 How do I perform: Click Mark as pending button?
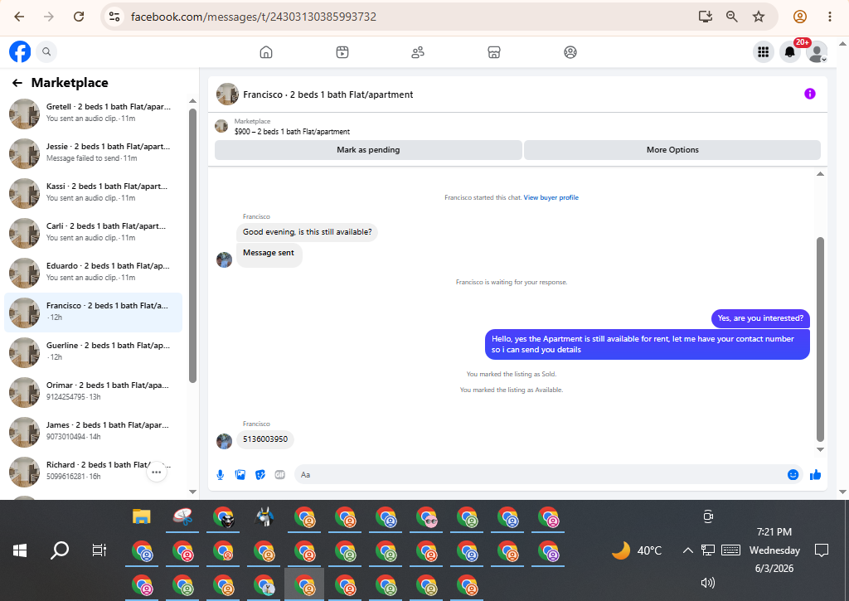coord(368,150)
